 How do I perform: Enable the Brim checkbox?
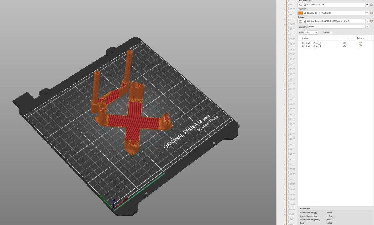point(331,33)
